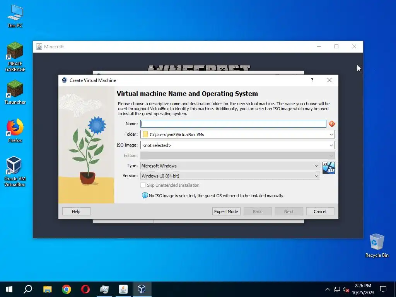The height and width of the screenshot is (297, 396).
Task: Launch Opera from taskbar
Action: (x=85, y=289)
